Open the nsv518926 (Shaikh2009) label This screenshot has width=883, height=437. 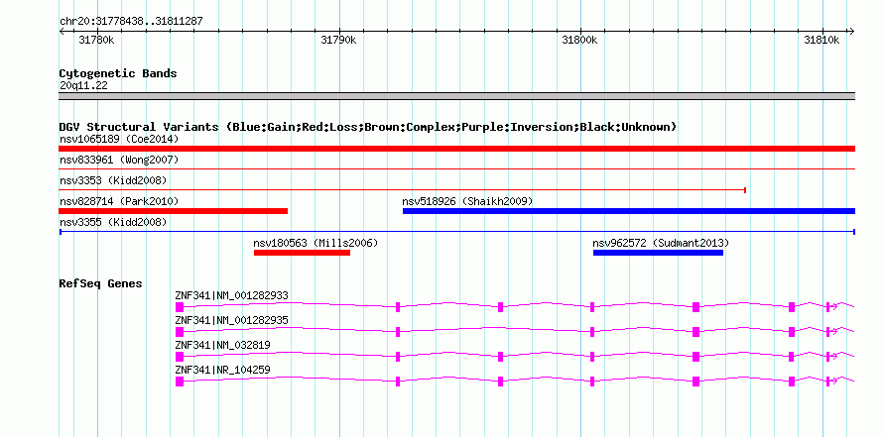click(x=467, y=201)
